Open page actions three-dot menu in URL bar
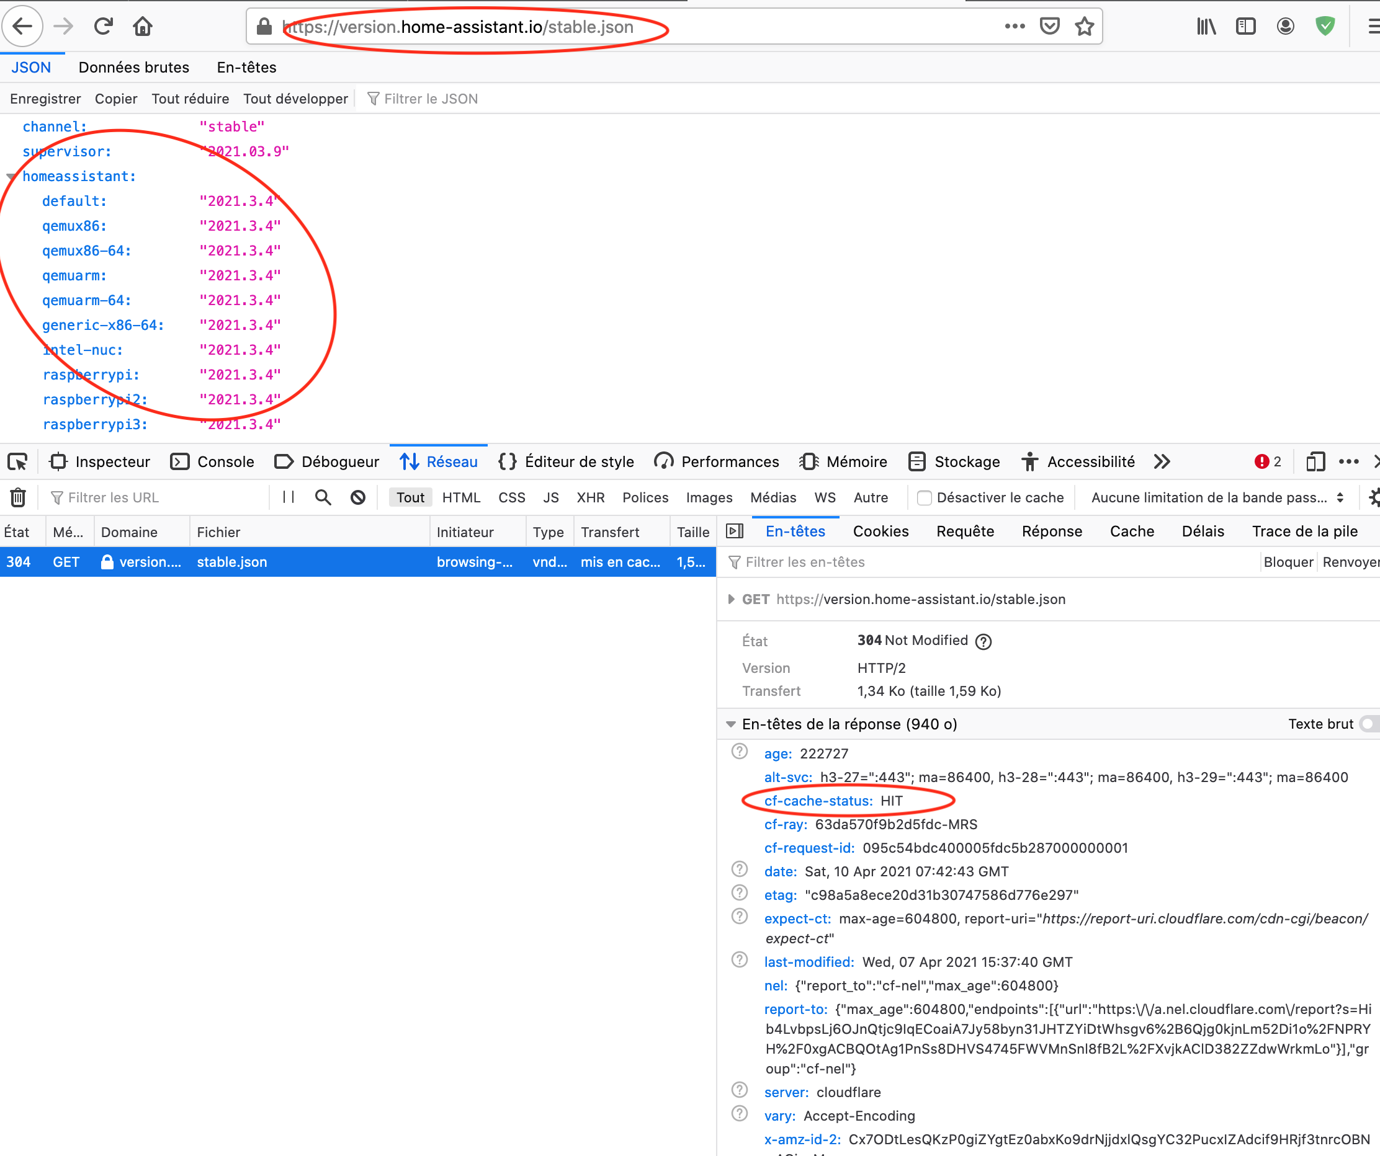This screenshot has height=1156, width=1380. pyautogui.click(x=1015, y=26)
